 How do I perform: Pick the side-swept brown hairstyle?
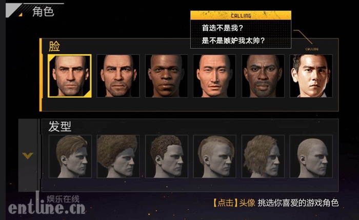pos(70,156)
